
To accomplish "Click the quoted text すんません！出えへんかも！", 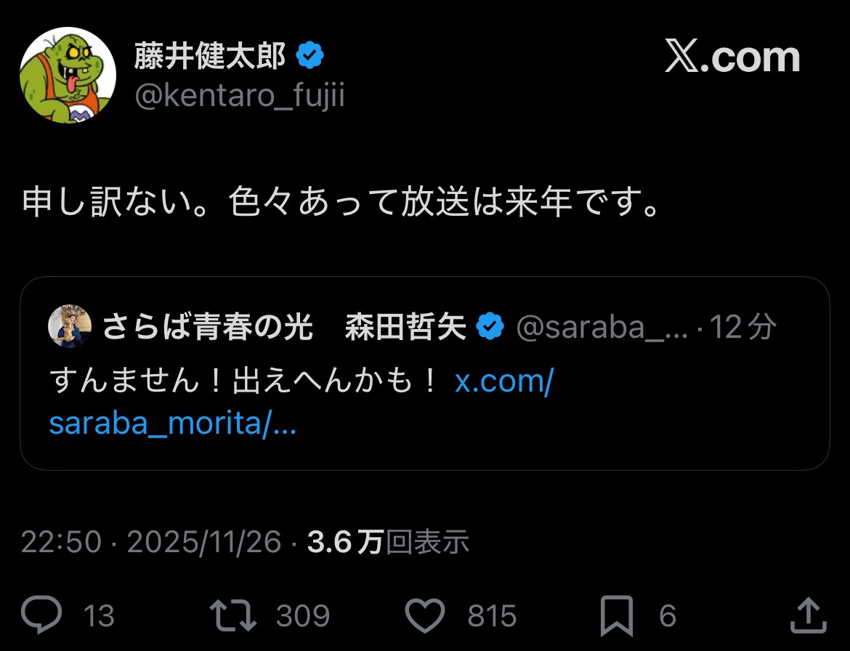I will pos(244,381).
